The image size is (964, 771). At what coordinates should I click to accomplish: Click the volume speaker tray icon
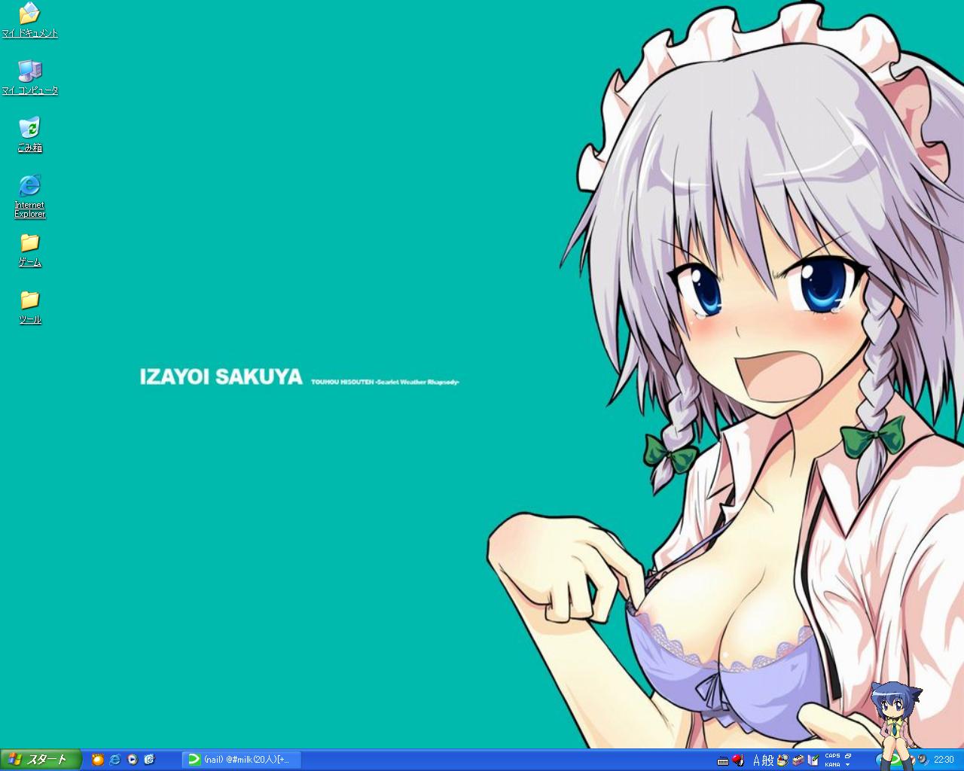click(x=923, y=760)
